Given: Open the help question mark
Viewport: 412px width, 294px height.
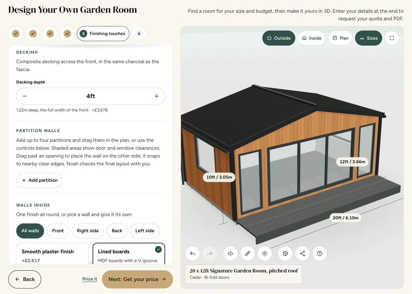Looking at the screenshot, I should point(320,254).
